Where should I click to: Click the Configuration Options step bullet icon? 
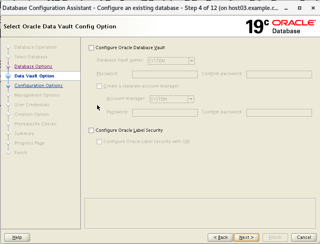[x=8, y=86]
